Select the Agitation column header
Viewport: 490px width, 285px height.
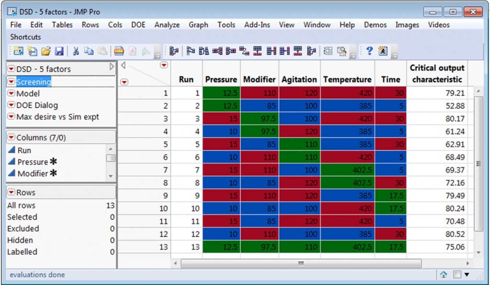[299, 80]
